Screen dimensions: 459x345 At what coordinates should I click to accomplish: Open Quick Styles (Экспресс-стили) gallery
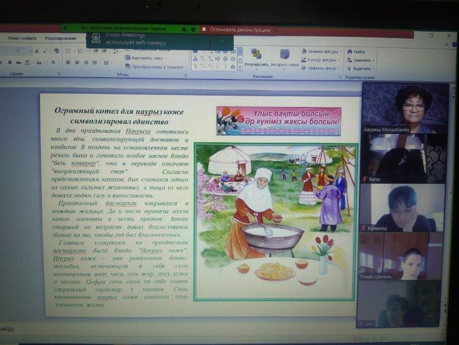click(285, 56)
